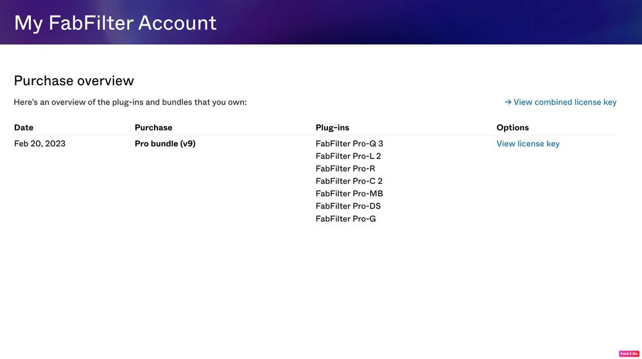Select FabFilter Pro-DS in the plug-in list

point(348,206)
